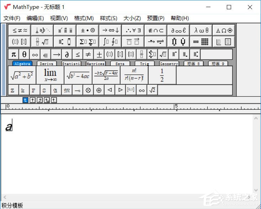Insert the square root of 2 symbol
This screenshot has height=209, width=261.
pos(152,90)
